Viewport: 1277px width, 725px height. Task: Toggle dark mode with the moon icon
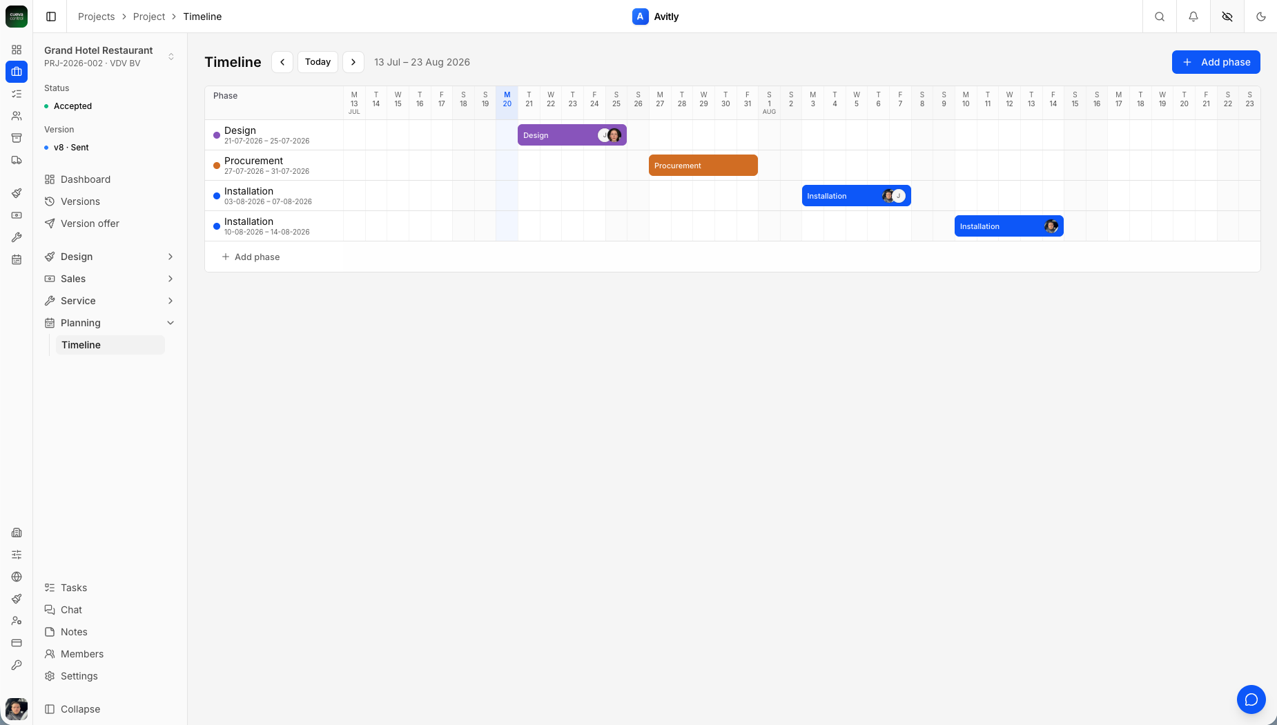click(1261, 17)
